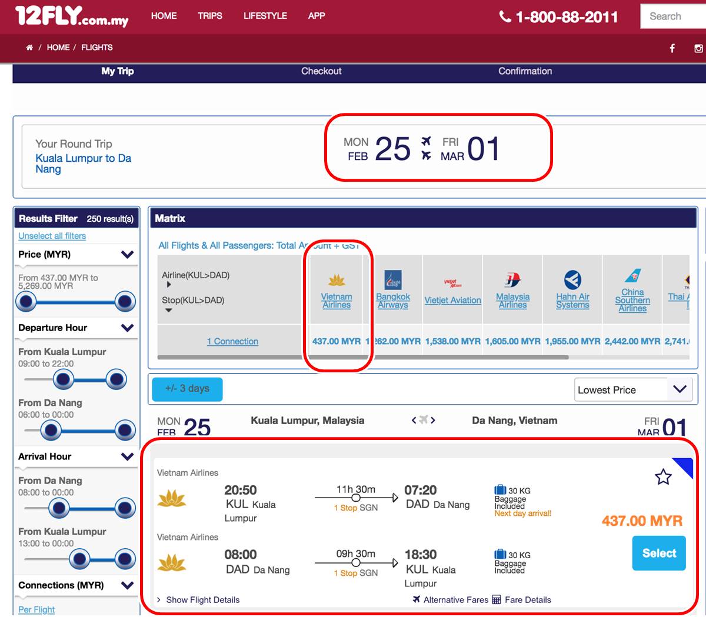Expand Show Flight Details
The height and width of the screenshot is (617, 706).
pos(198,600)
